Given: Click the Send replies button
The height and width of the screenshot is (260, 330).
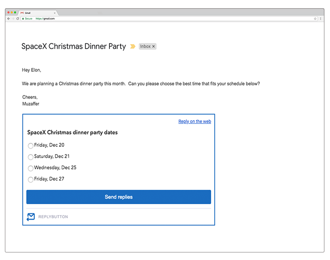Looking at the screenshot, I should (x=119, y=197).
